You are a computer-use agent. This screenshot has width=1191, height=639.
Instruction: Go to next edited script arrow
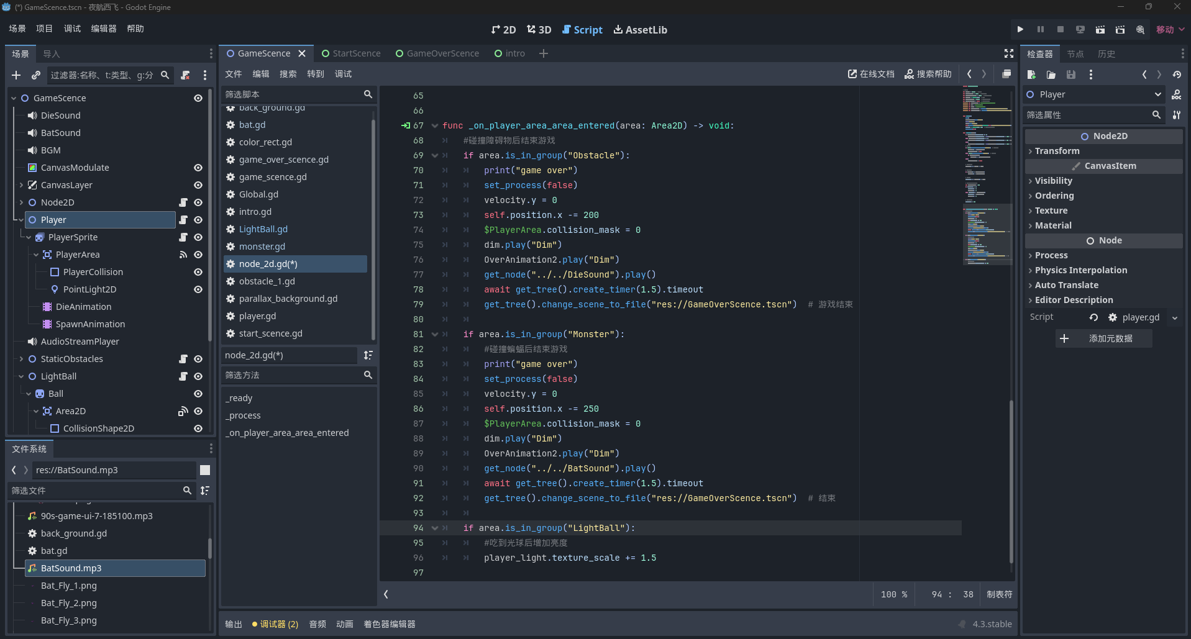click(x=984, y=74)
